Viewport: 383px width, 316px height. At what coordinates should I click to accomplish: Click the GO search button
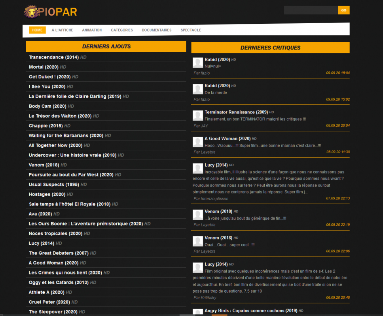tap(344, 10)
